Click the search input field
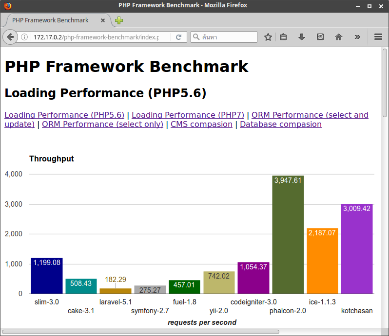 [x=224, y=37]
